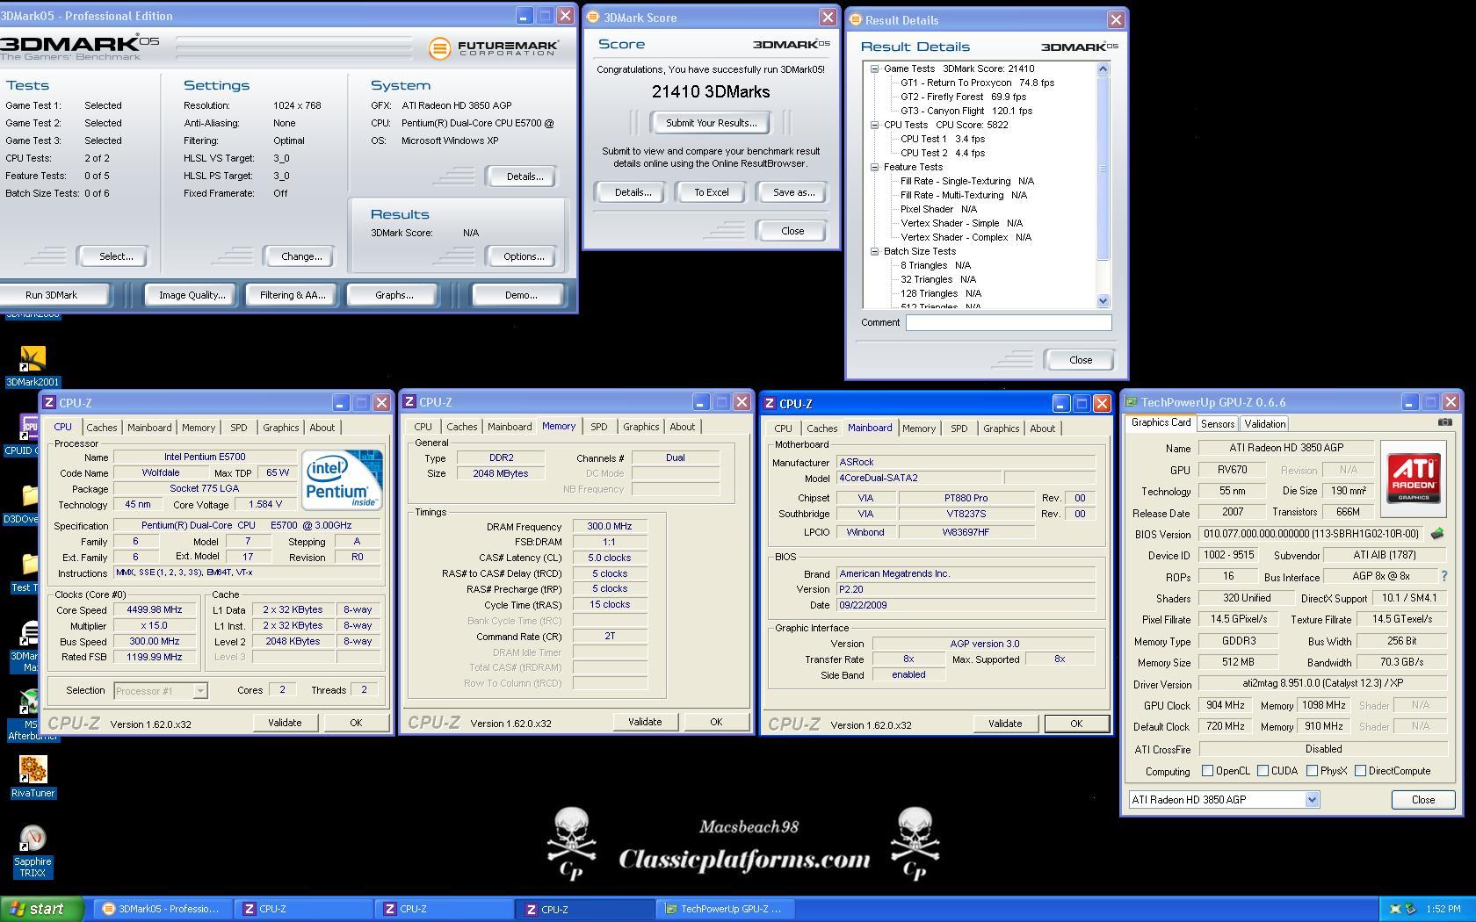This screenshot has height=922, width=1476.
Task: Open Image Quality... dialog
Action: pos(192,295)
